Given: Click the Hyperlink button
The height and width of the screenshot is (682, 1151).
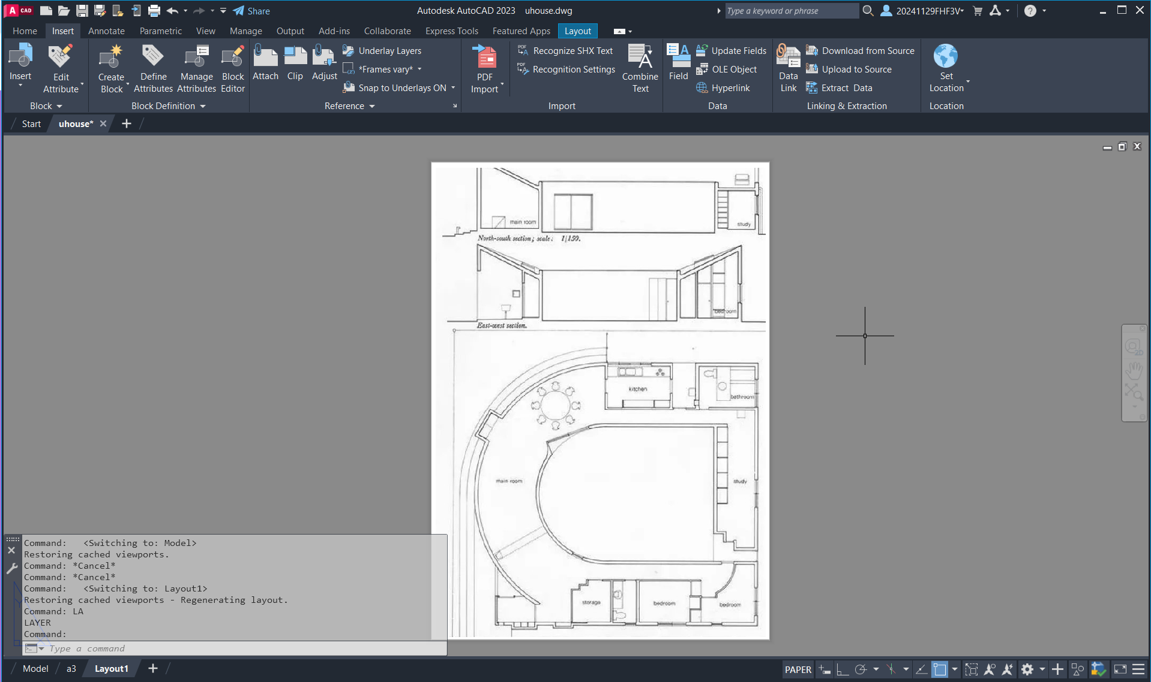Looking at the screenshot, I should pyautogui.click(x=723, y=88).
